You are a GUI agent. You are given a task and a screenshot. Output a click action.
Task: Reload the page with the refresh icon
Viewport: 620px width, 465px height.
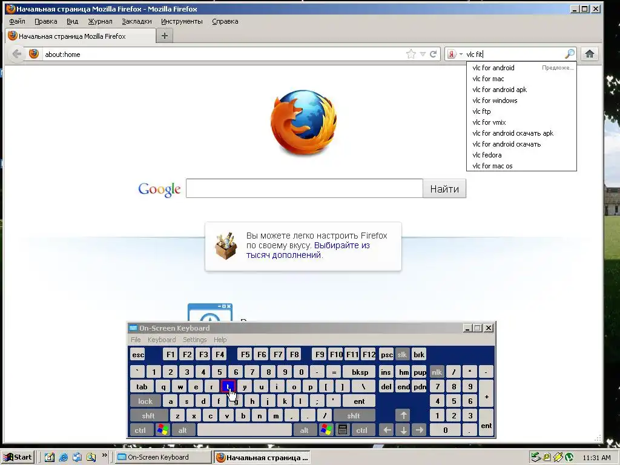[x=434, y=54]
